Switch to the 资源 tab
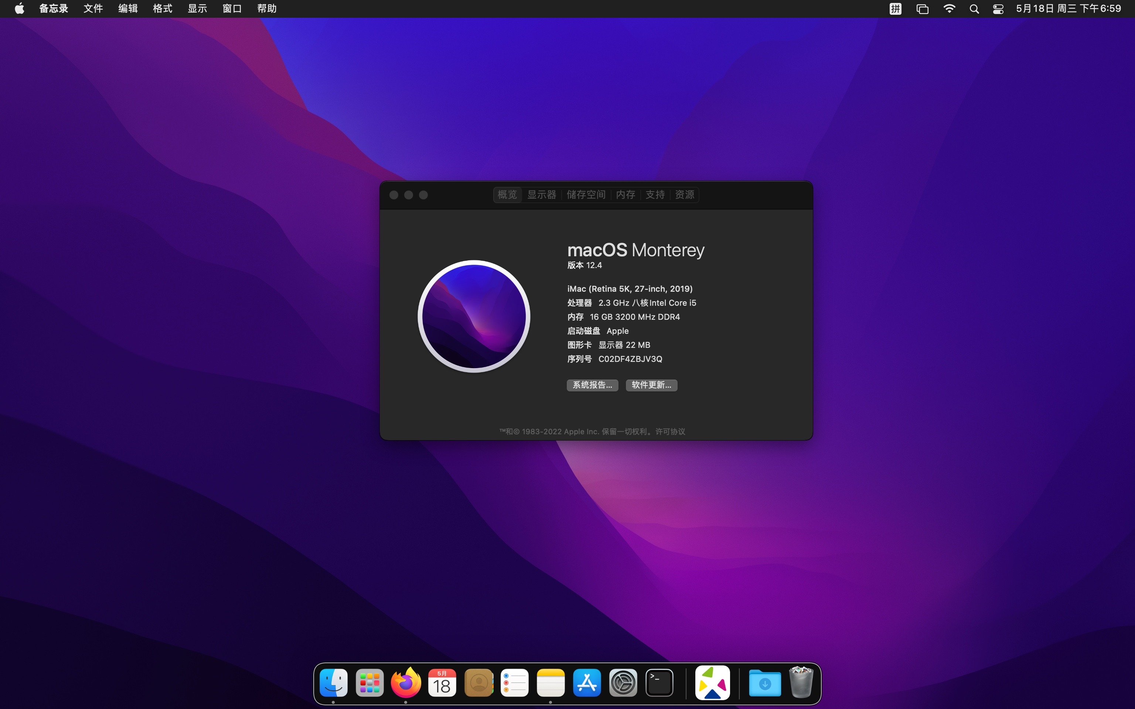Image resolution: width=1135 pixels, height=709 pixels. click(685, 195)
